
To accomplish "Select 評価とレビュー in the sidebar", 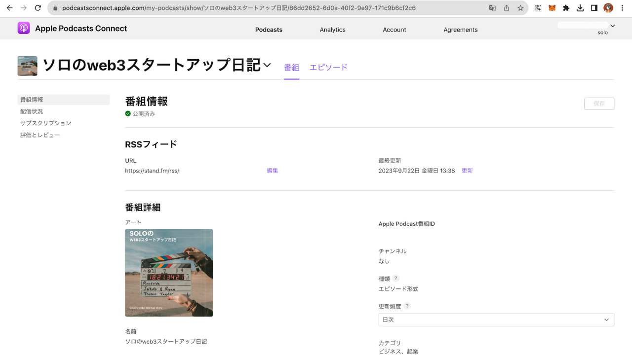I will point(40,135).
